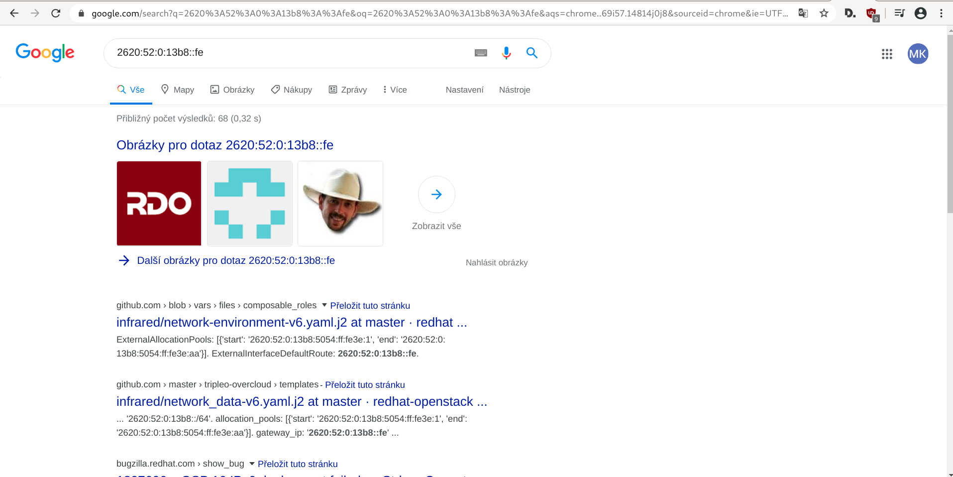Screen dimensions: 953x477
Task: Click Nahlásit obrázky link
Action: tap(497, 262)
